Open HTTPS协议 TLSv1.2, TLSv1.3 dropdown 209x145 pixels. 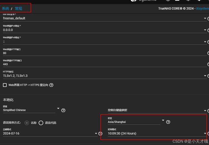(205, 76)
